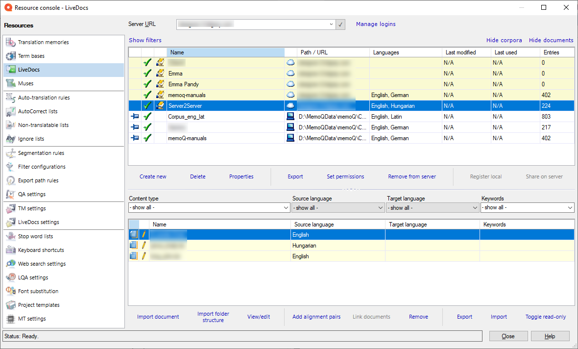
Task: Sort corpora by Entries column
Action: 557,52
